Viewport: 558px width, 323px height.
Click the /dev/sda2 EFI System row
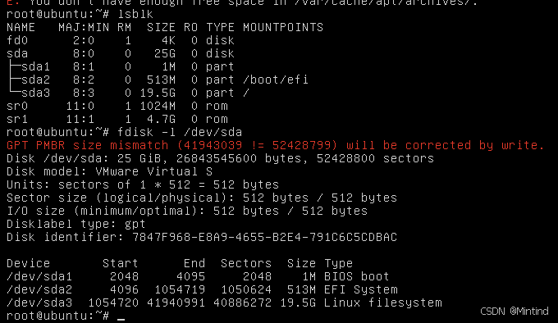coord(202,289)
